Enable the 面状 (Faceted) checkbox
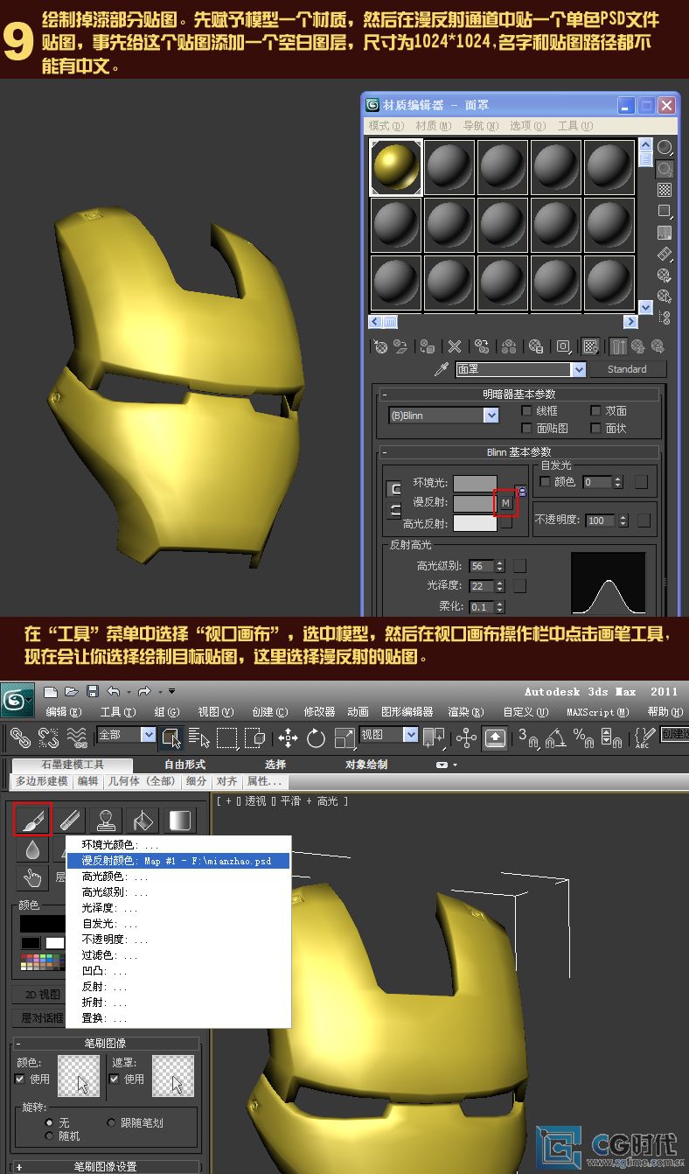 pyautogui.click(x=595, y=428)
